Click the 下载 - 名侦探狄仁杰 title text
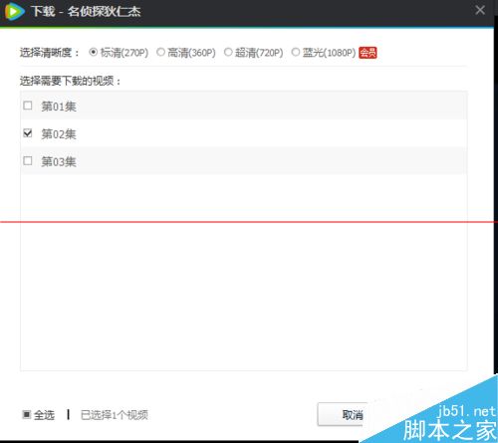 click(86, 11)
